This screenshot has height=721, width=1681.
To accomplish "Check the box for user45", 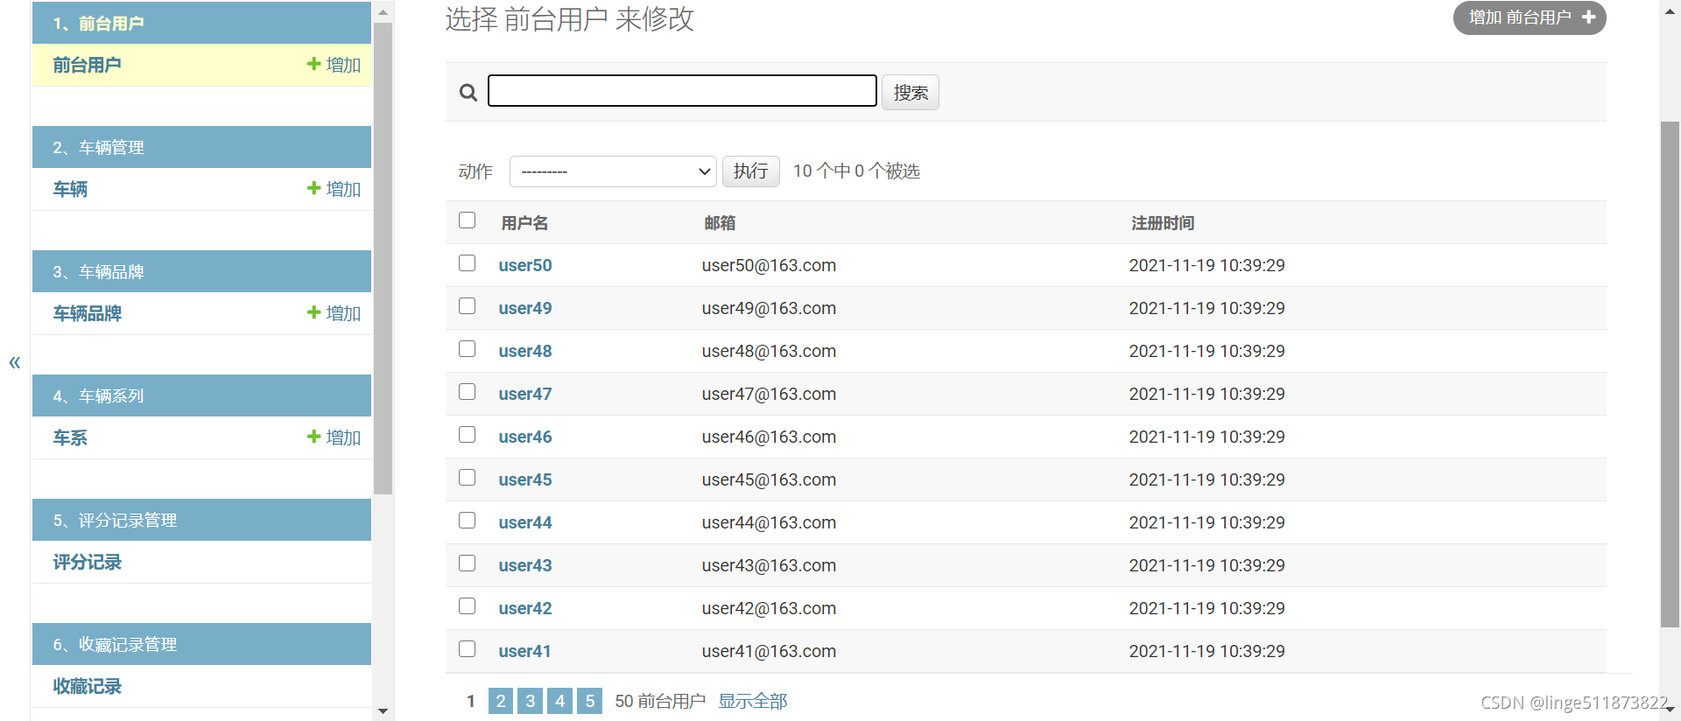I will [468, 478].
